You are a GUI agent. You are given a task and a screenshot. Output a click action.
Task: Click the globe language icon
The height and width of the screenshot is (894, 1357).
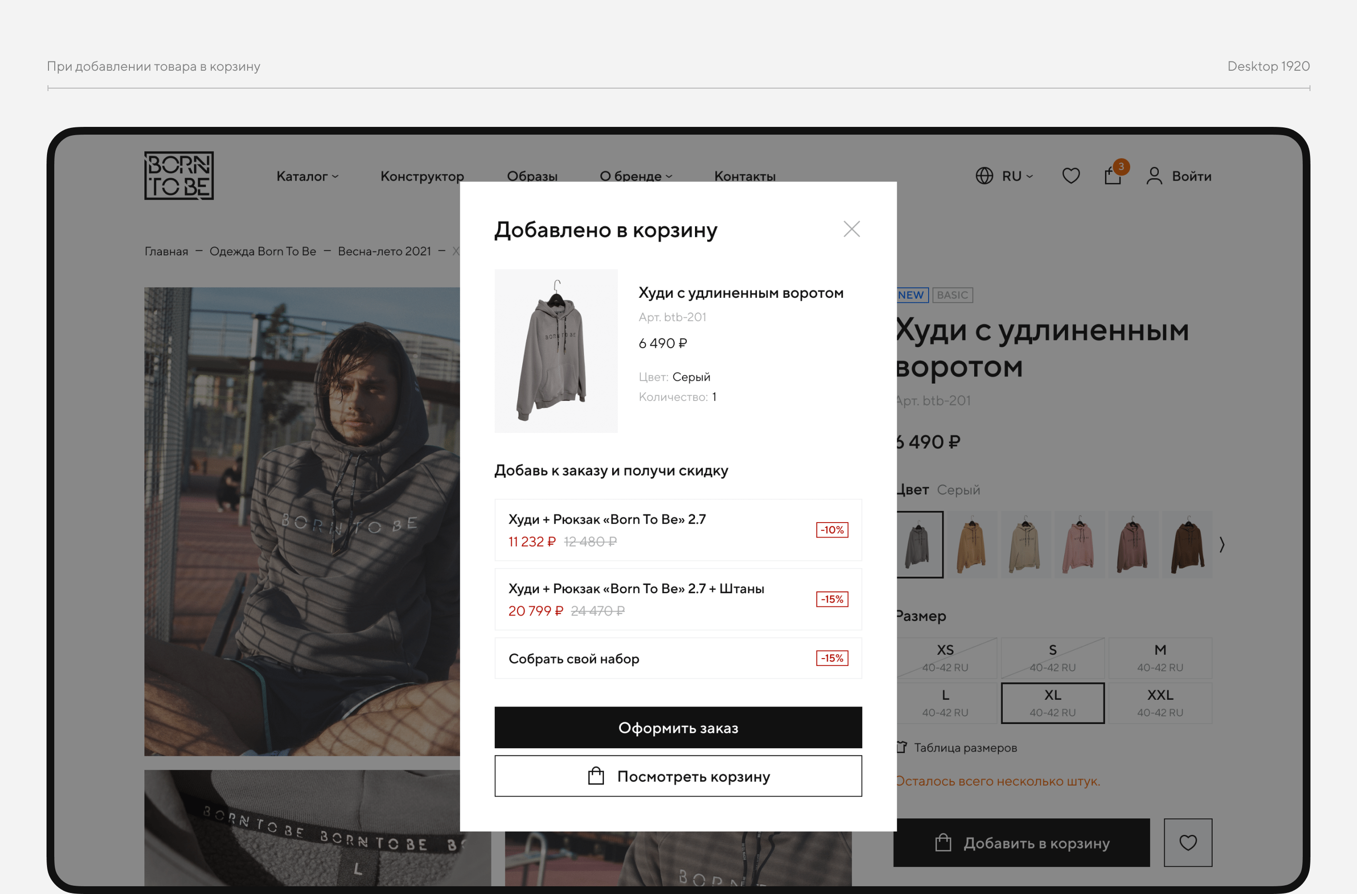point(984,176)
